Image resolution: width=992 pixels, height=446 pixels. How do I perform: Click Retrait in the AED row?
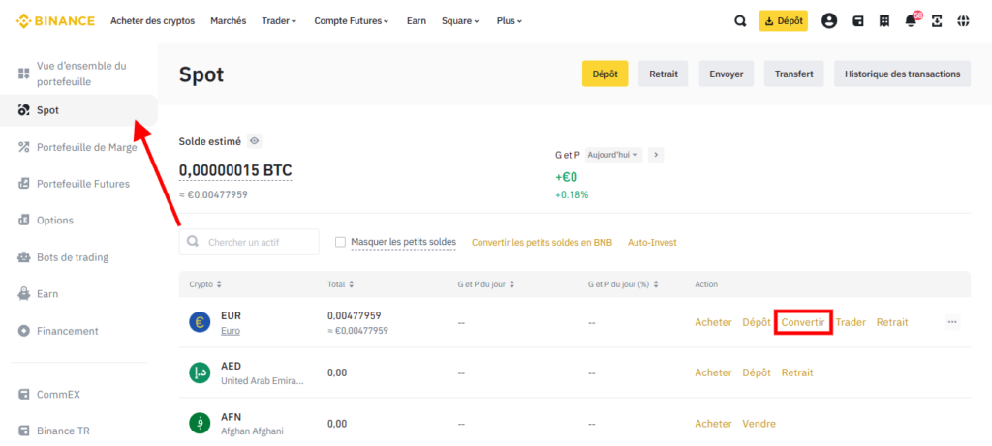(x=797, y=372)
